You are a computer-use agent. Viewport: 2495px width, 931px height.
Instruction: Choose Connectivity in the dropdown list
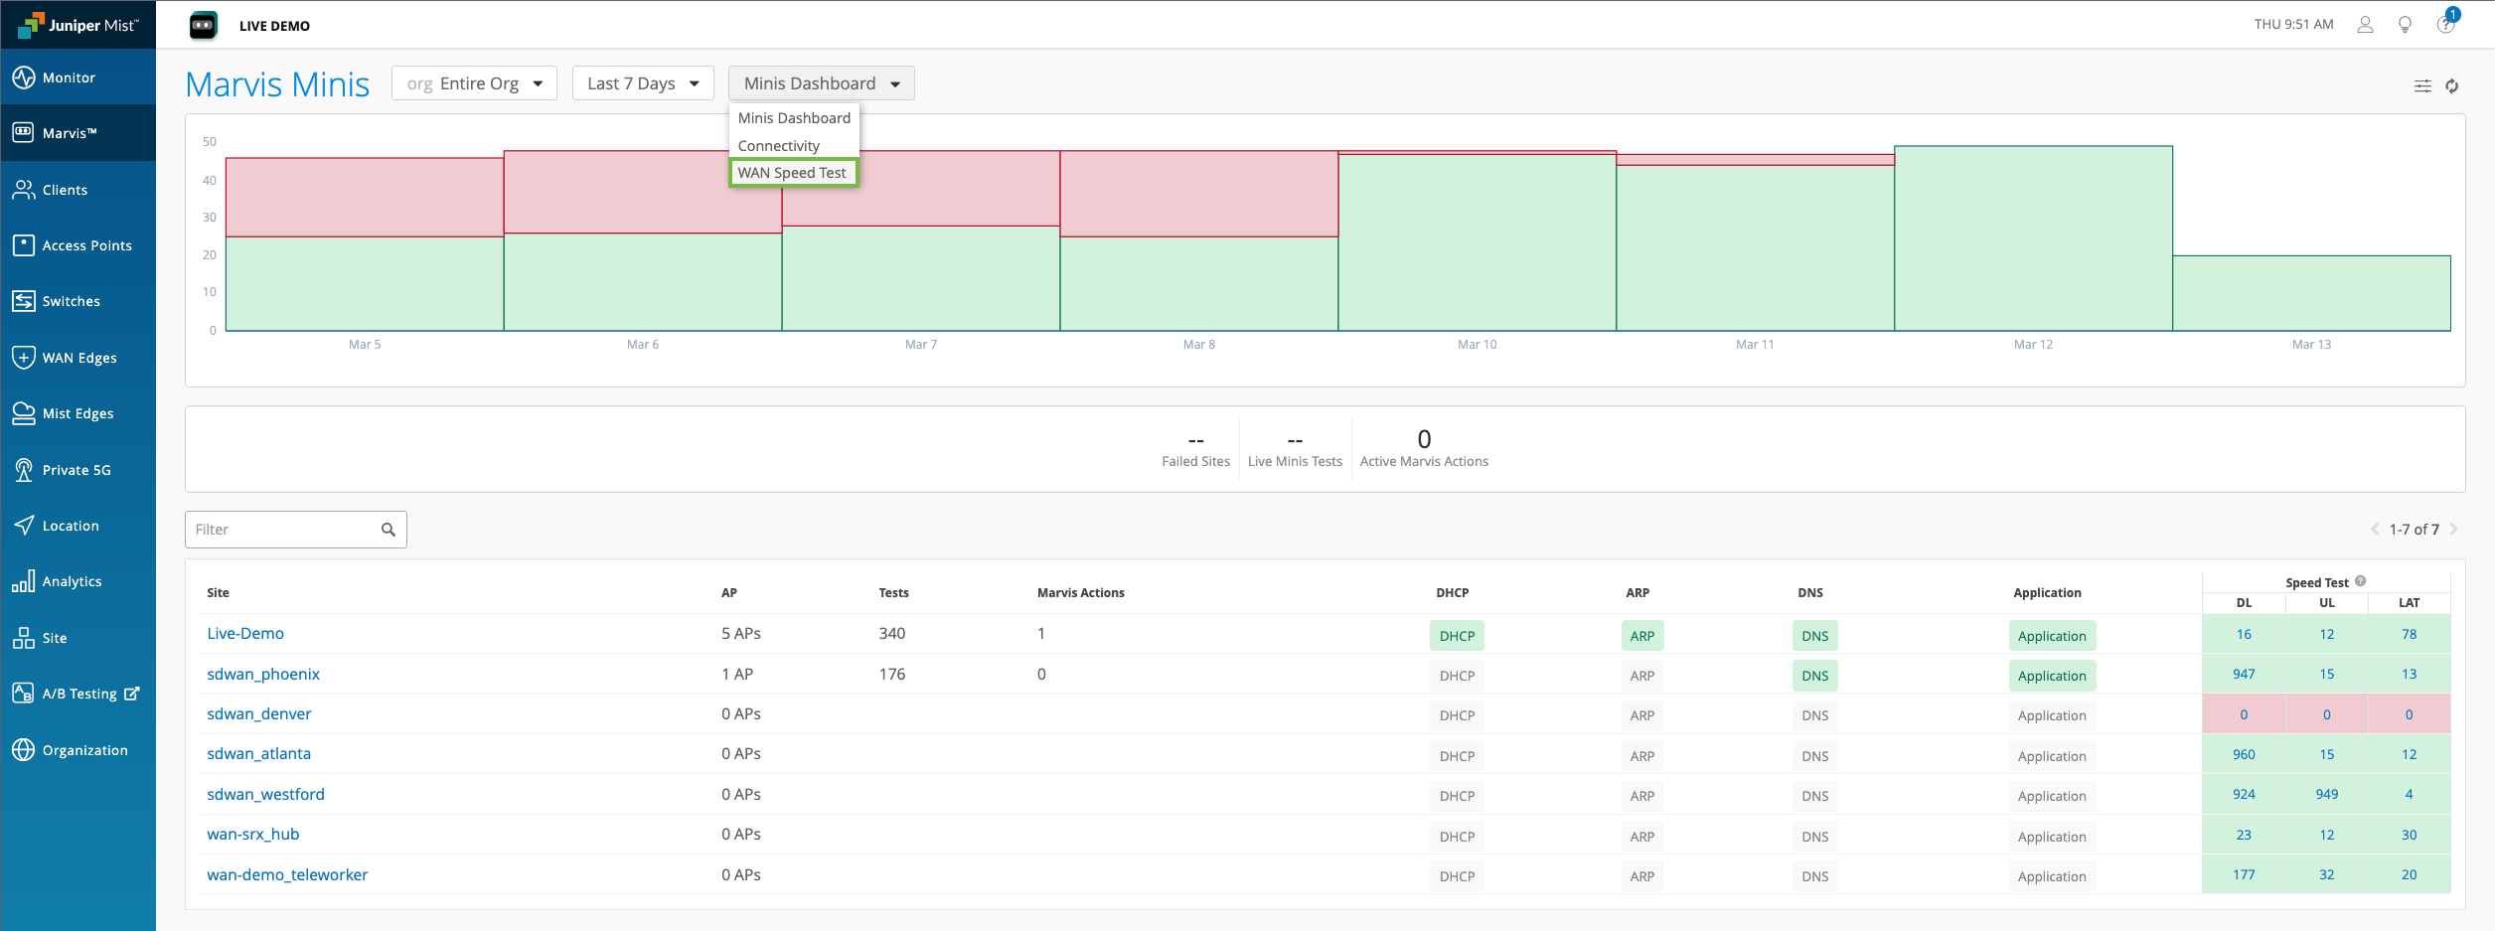(x=779, y=146)
